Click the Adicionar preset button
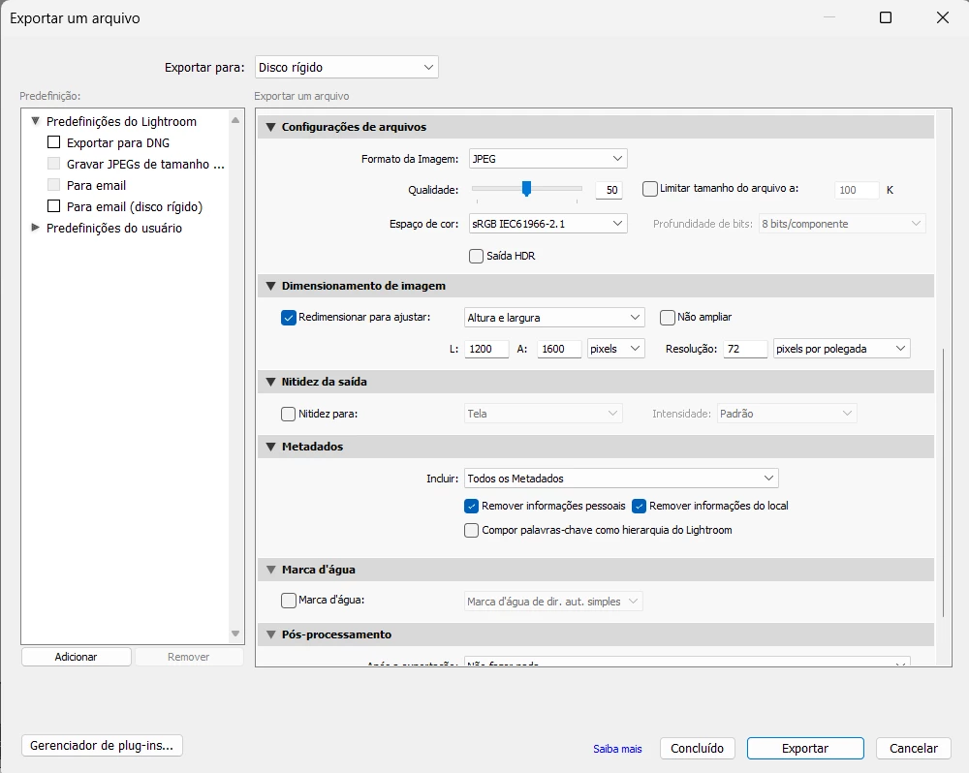This screenshot has width=969, height=773. click(x=76, y=657)
